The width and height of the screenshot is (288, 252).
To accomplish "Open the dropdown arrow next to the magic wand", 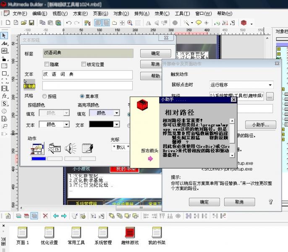I will point(192,23).
